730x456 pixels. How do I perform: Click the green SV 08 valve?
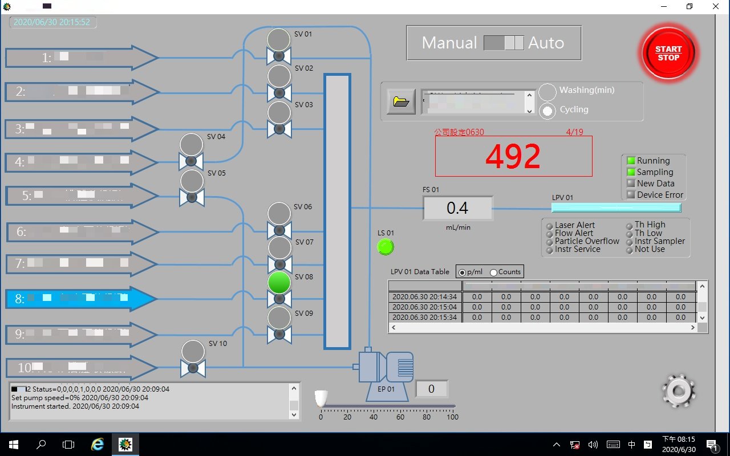(x=279, y=288)
